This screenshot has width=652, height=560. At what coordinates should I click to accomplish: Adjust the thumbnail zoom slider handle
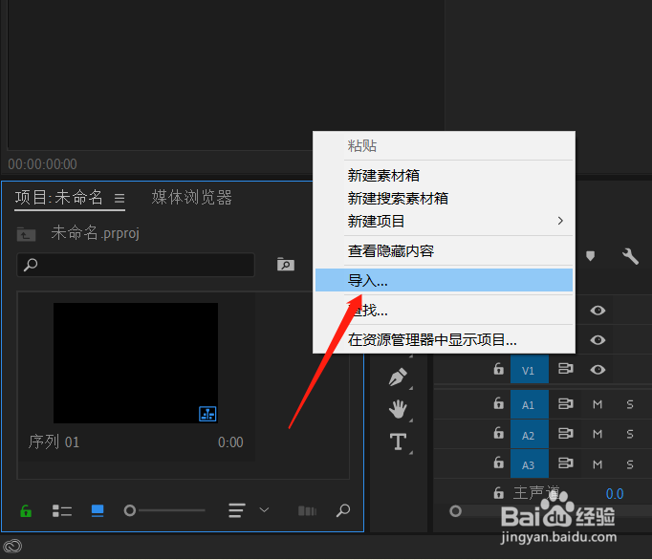tap(130, 510)
